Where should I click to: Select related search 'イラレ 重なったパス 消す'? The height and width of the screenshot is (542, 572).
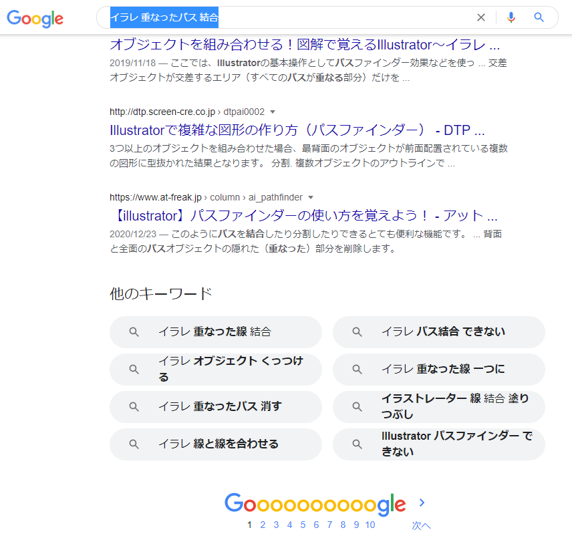click(216, 407)
